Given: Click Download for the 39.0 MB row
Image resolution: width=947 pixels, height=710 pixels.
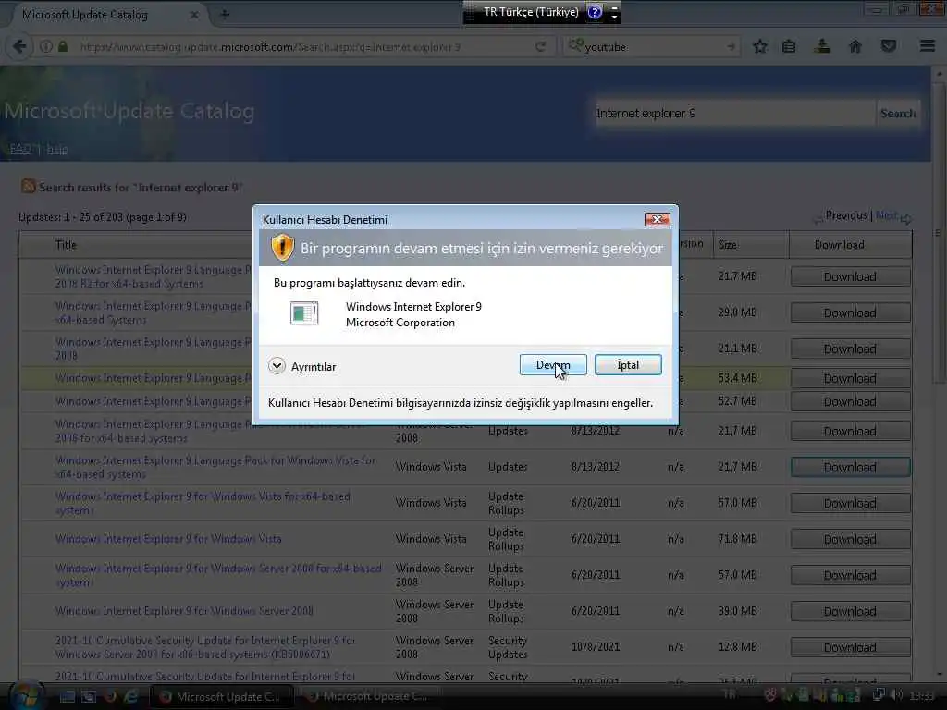Looking at the screenshot, I should click(851, 611).
